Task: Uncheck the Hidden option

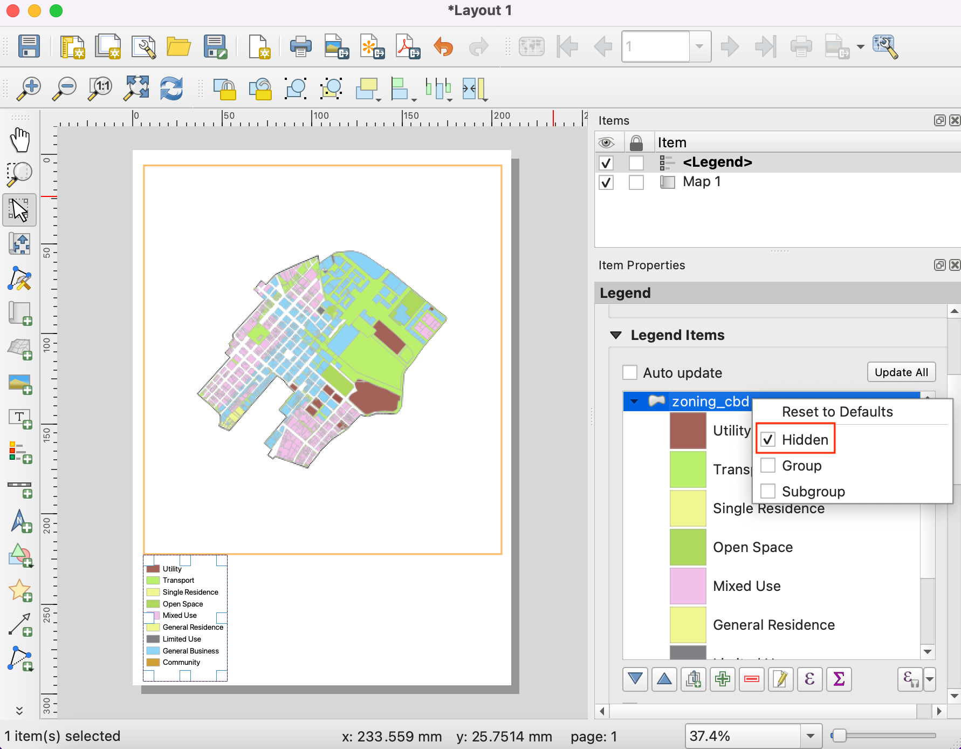Action: click(x=768, y=440)
